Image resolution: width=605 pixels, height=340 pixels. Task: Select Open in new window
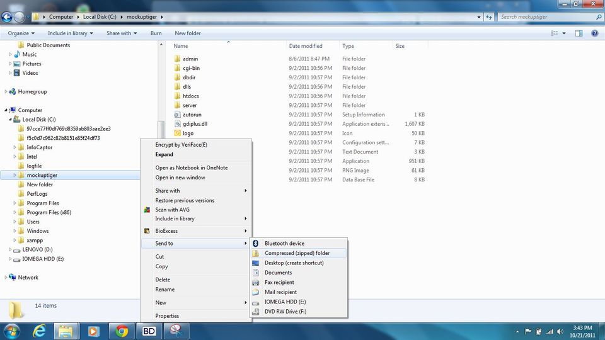(196, 178)
